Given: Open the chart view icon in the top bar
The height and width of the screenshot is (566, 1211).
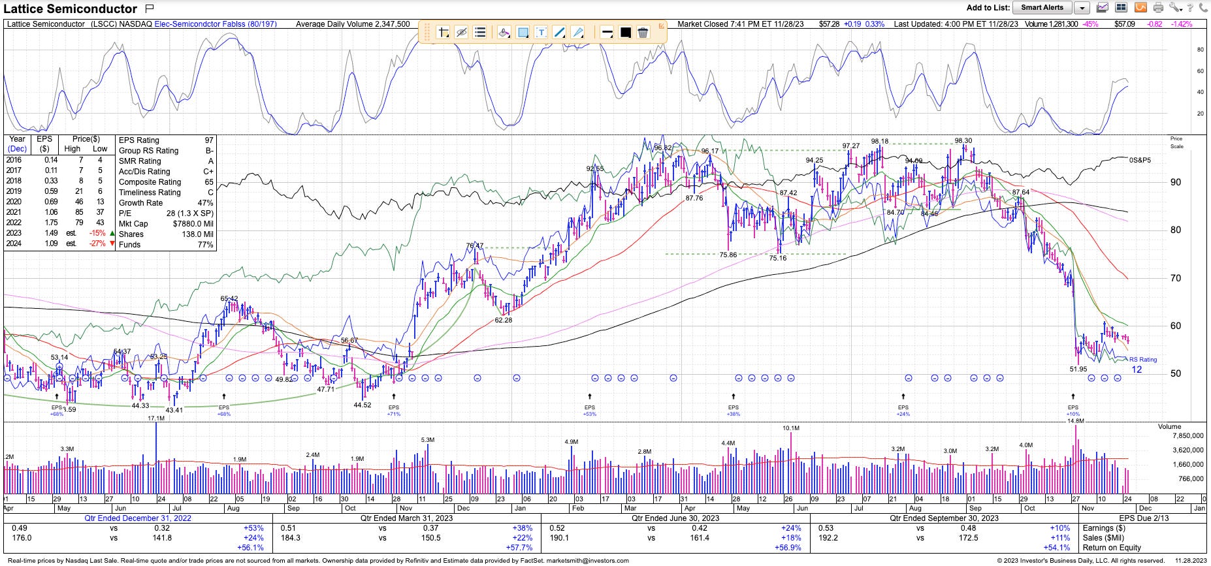Looking at the screenshot, I should pos(1102,8).
